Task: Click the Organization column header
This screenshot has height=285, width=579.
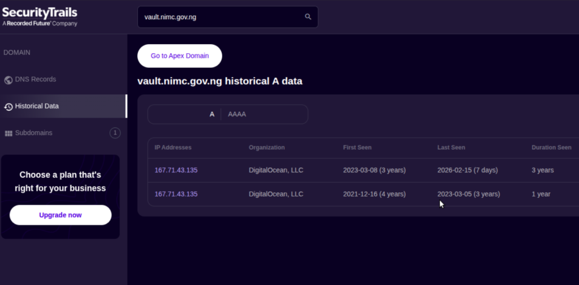Action: coord(266,148)
